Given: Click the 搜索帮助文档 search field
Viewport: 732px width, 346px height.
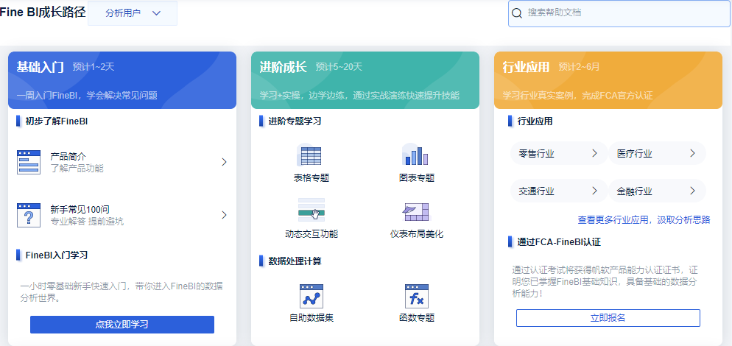Looking at the screenshot, I should point(620,13).
